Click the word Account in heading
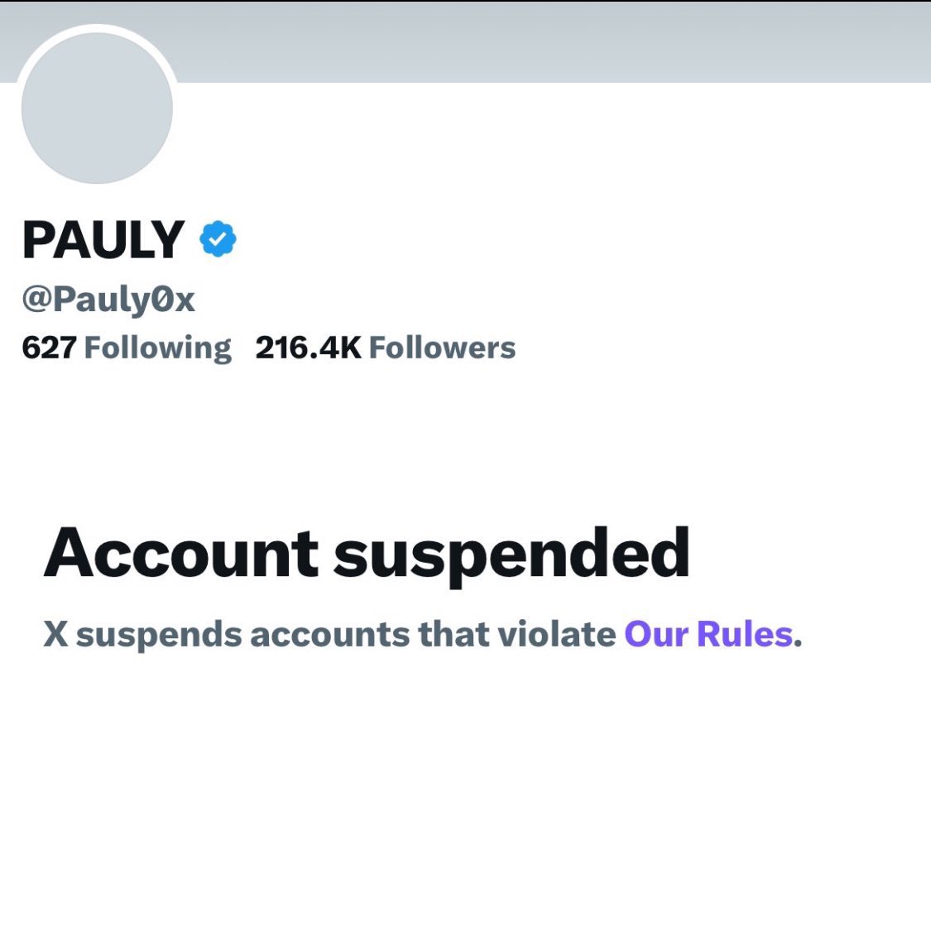This screenshot has width=931, height=951. [181, 553]
